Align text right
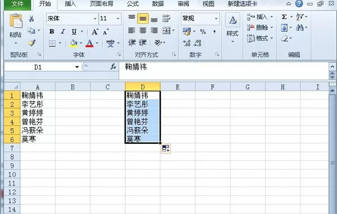This screenshot has height=214, width=337. click(154, 31)
